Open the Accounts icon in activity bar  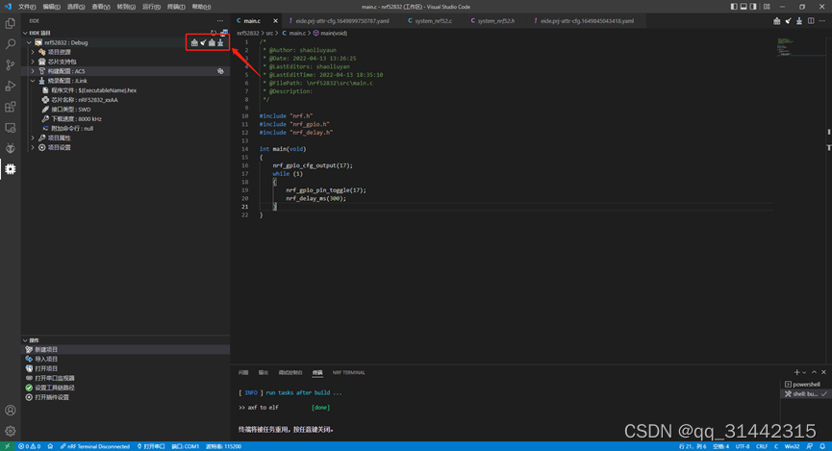tap(10, 411)
